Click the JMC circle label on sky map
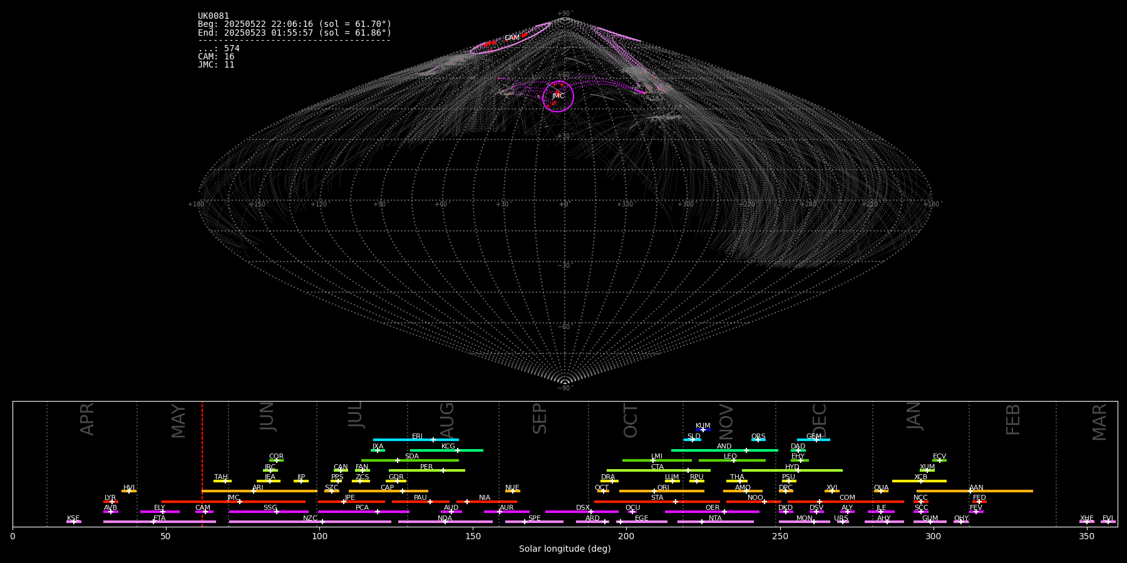 558,96
